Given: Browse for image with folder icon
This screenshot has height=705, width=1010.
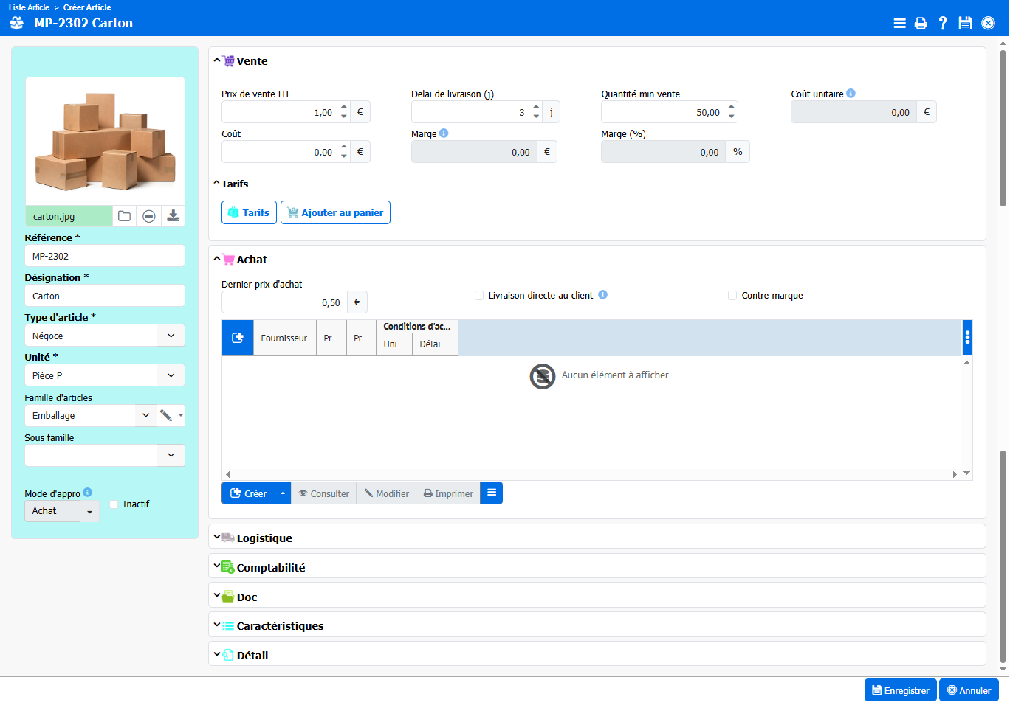Looking at the screenshot, I should 125,216.
